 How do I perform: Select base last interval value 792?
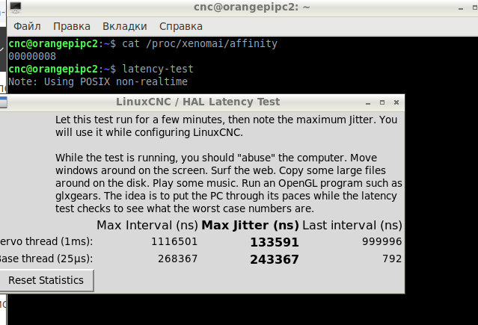(x=392, y=259)
